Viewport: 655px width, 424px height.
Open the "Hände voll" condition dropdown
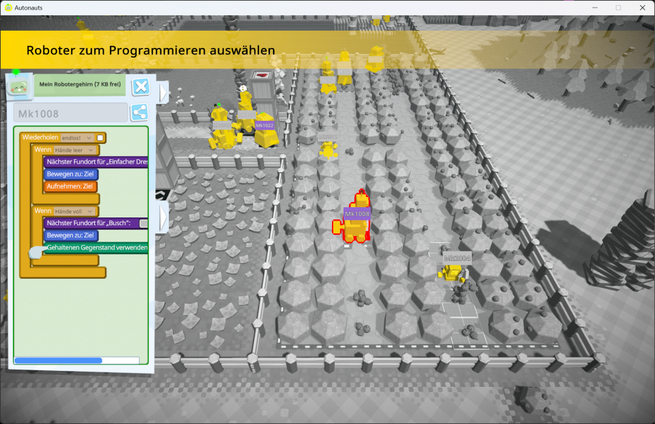pos(74,211)
